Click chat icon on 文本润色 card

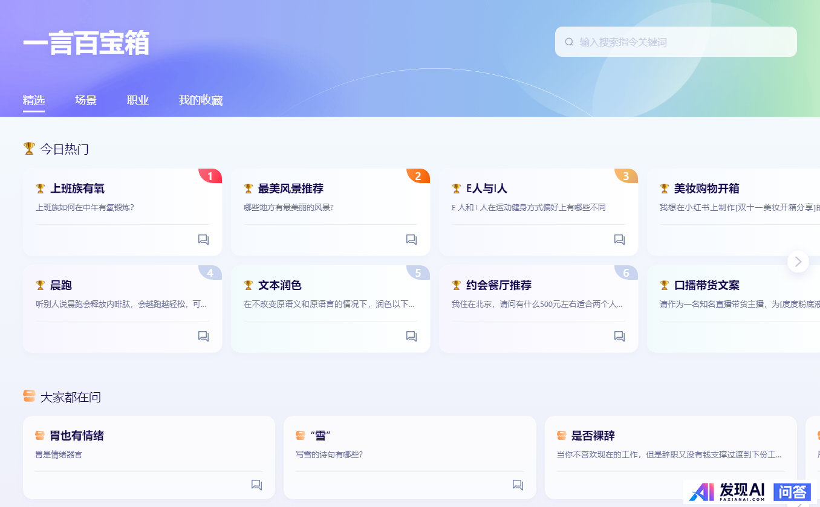(x=411, y=336)
